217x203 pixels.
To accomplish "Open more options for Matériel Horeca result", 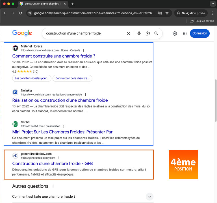I will coord(83,50).
